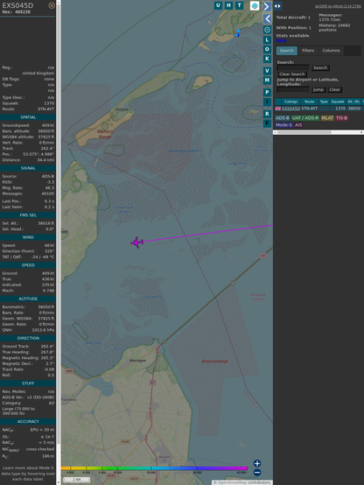Click the Search text input field
The image size is (364, 485).
pos(293,67)
